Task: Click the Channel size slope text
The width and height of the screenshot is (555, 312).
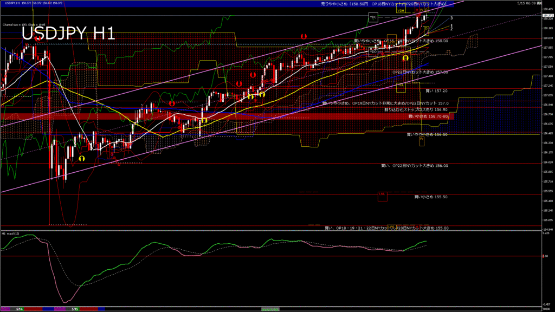Action: tap(24, 25)
